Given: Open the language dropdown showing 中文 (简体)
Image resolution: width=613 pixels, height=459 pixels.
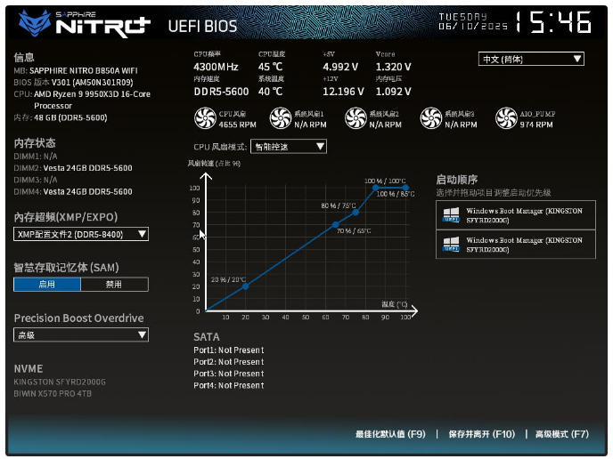Looking at the screenshot, I should [x=531, y=59].
